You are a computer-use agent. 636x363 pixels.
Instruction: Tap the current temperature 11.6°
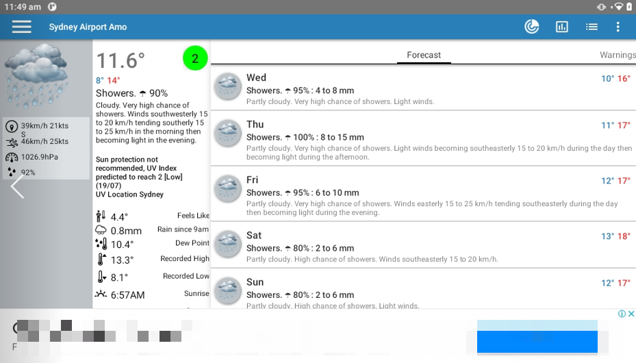pyautogui.click(x=120, y=61)
